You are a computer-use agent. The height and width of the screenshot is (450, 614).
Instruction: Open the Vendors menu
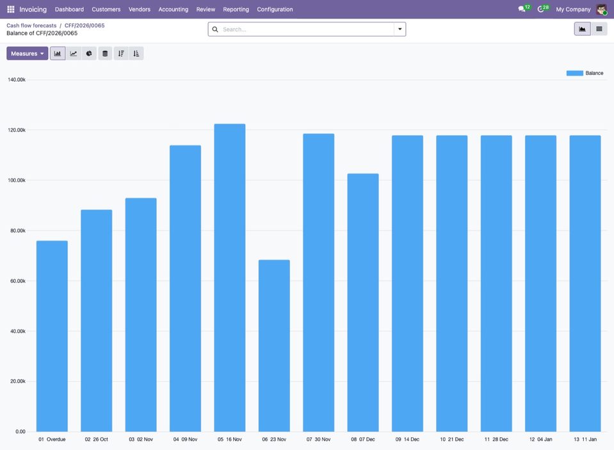pyautogui.click(x=140, y=10)
